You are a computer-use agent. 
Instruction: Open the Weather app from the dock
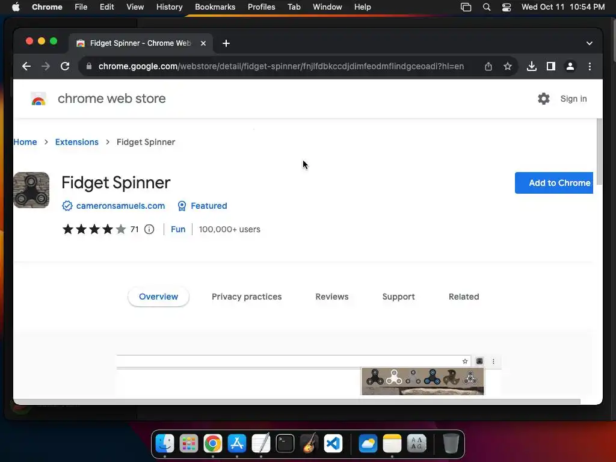(368, 443)
